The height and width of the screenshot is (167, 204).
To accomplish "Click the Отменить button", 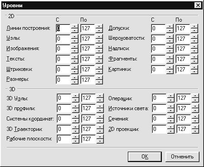I will (182, 157).
